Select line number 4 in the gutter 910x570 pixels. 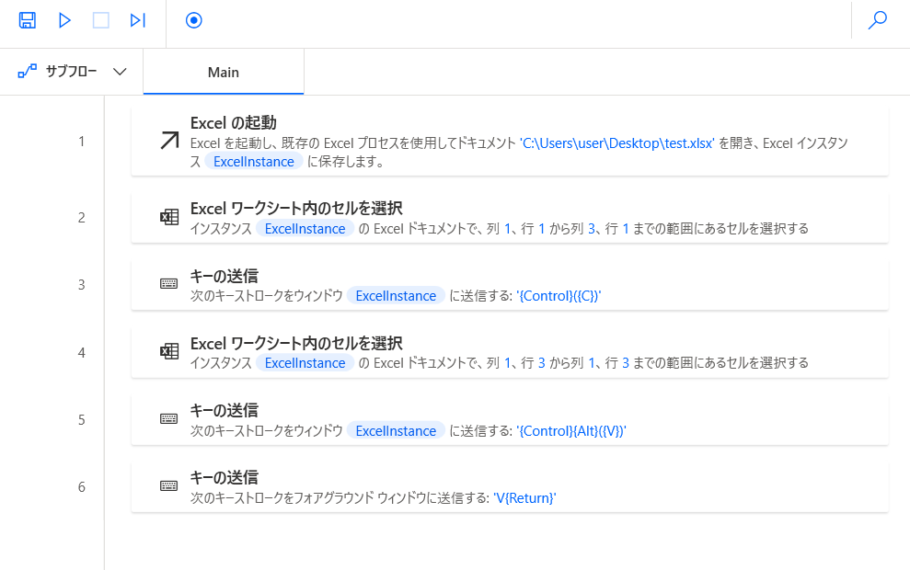coord(82,352)
